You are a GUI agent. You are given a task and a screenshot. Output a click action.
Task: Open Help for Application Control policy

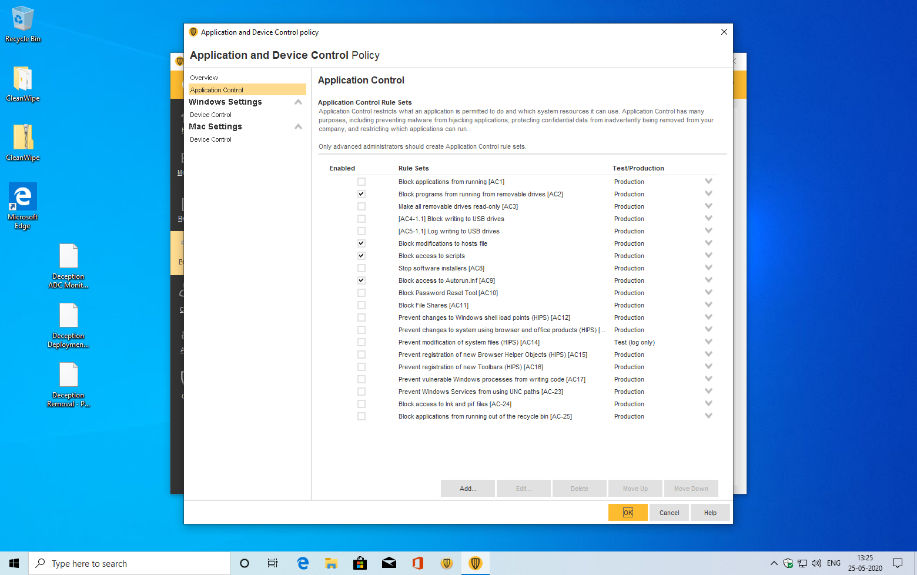710,513
